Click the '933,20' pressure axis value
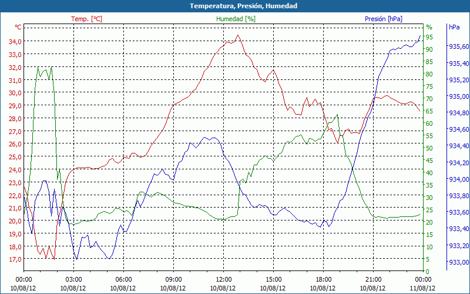 (x=459, y=246)
